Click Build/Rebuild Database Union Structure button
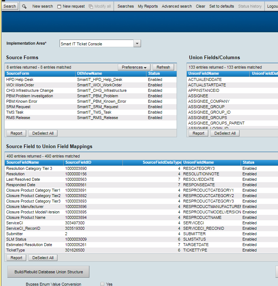 (48, 271)
